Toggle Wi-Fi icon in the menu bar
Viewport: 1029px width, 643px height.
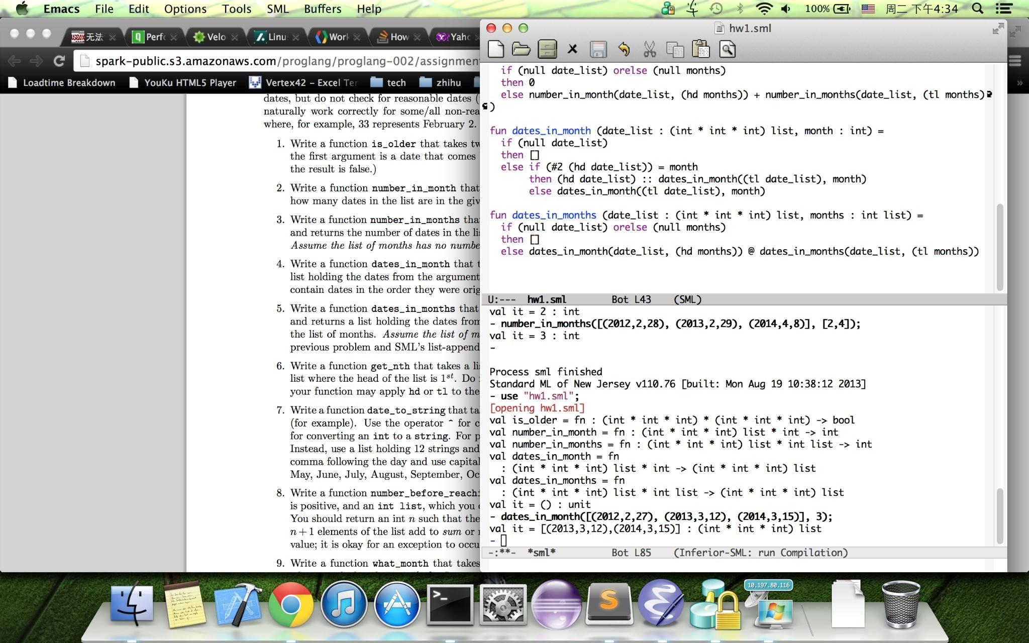(764, 9)
